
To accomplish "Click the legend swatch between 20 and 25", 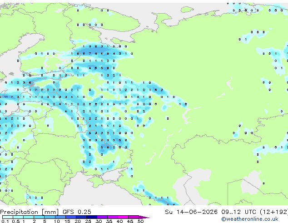I will tap(81, 217).
